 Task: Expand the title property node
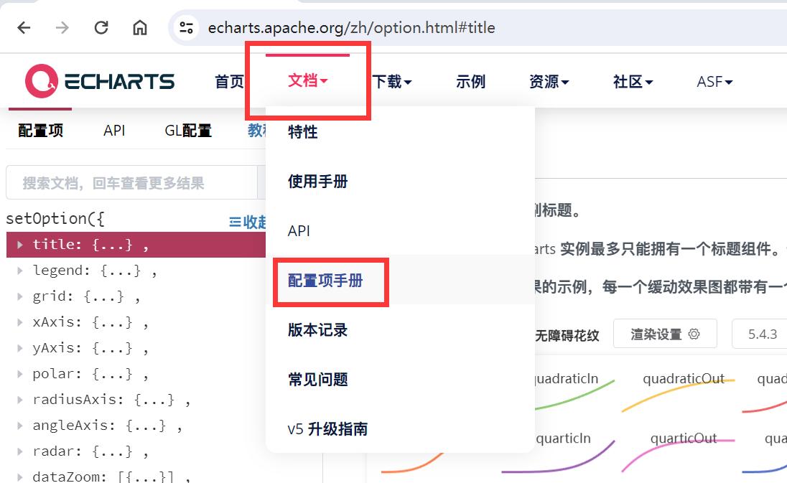click(x=19, y=244)
